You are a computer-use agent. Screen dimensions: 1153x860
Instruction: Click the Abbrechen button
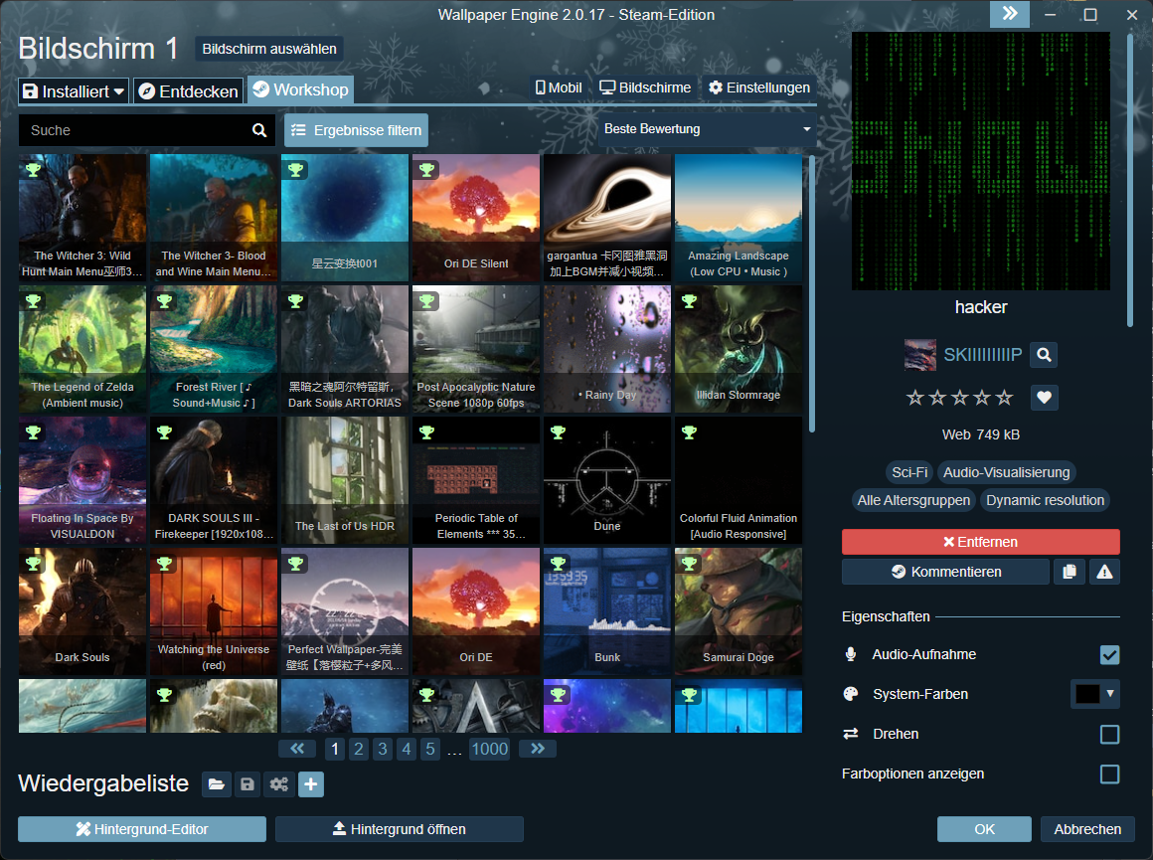click(x=1087, y=829)
